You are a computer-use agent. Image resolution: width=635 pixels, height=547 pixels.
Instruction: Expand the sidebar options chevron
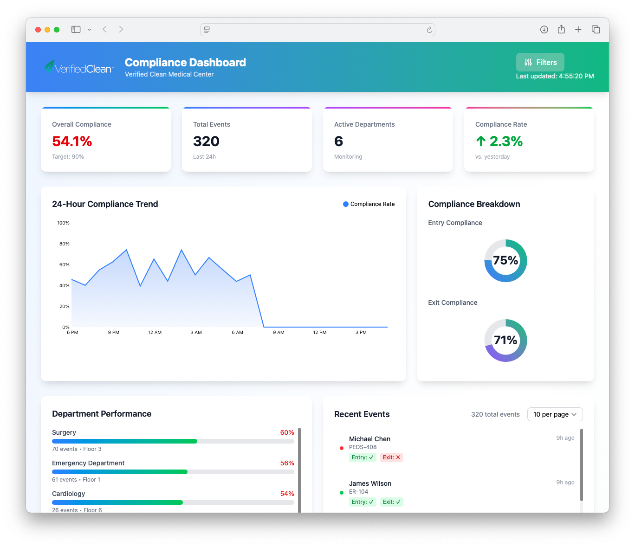pos(90,30)
